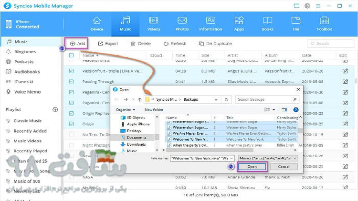Open Audiobooks in the sidebar
The width and height of the screenshot is (358, 201).
click(x=27, y=72)
